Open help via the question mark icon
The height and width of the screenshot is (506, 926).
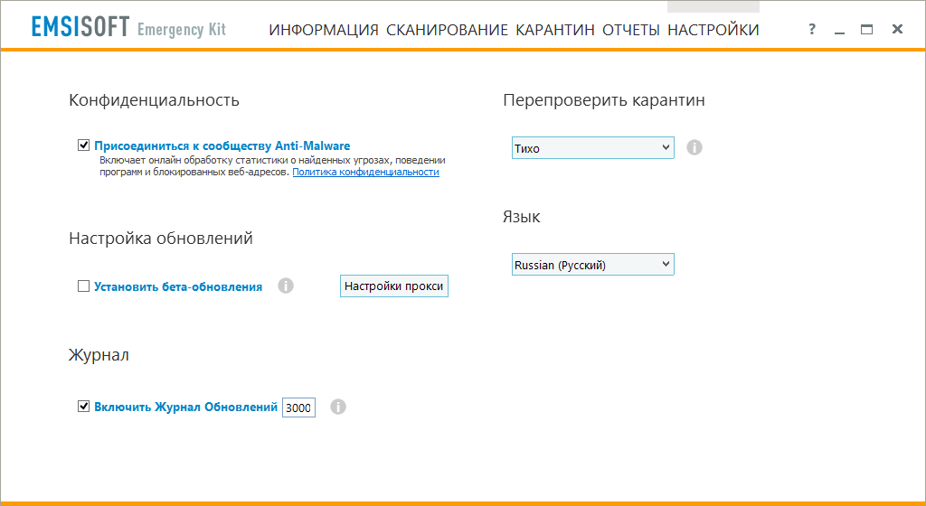[812, 29]
